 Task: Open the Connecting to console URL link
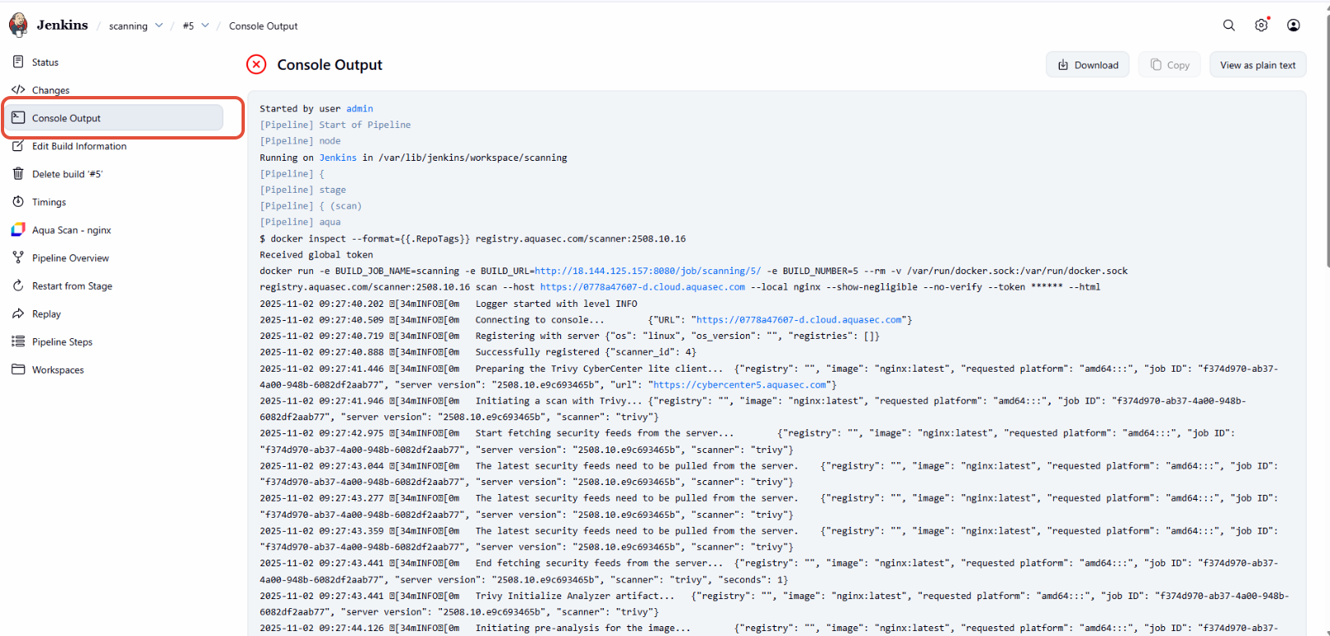pyautogui.click(x=799, y=320)
